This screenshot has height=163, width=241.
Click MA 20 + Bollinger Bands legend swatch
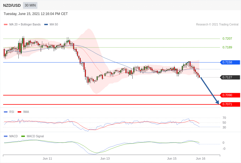6,24
